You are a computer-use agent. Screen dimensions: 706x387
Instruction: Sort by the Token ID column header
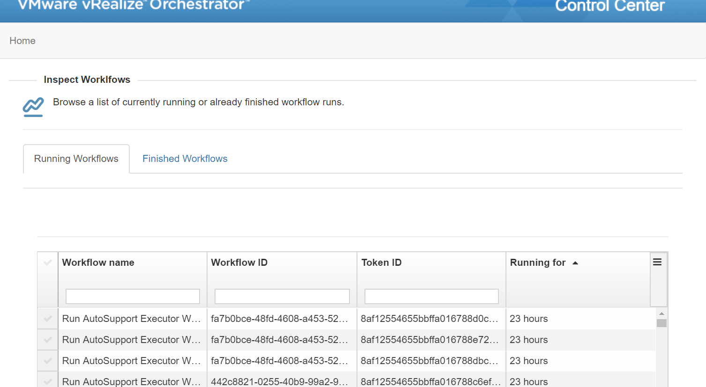click(381, 263)
